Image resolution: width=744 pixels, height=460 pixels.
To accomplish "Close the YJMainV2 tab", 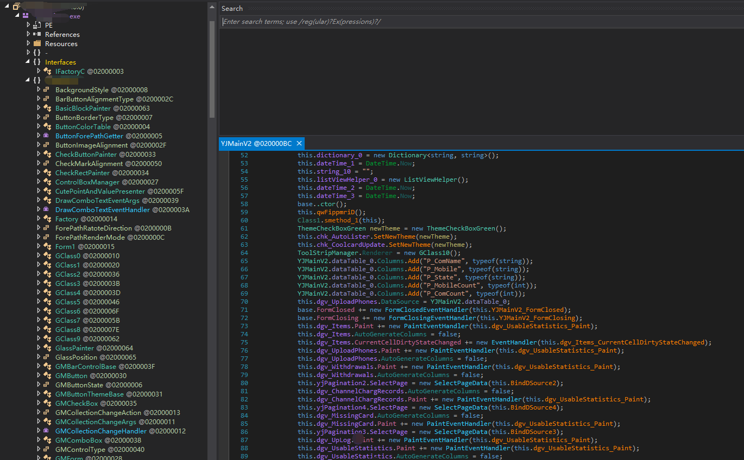I will coord(299,144).
